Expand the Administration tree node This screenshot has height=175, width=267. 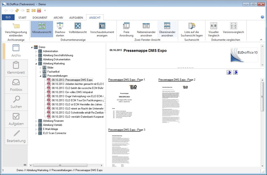click(37, 51)
